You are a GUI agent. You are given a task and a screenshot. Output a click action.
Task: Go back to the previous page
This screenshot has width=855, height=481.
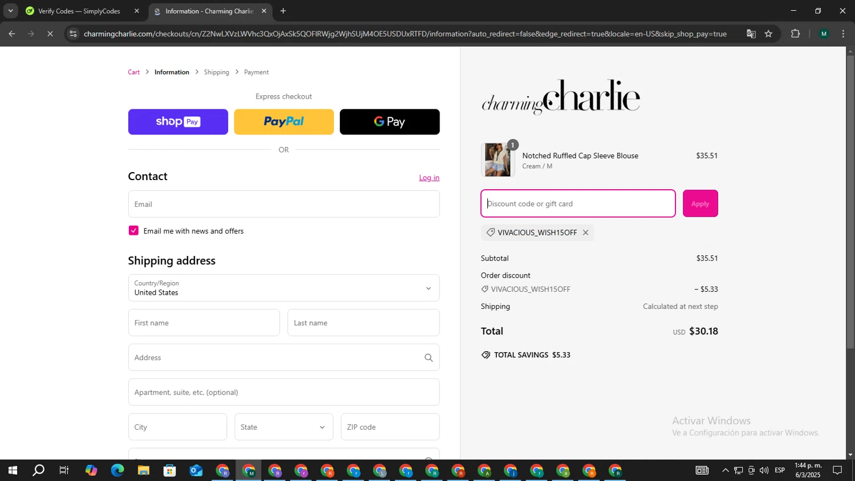tap(12, 34)
